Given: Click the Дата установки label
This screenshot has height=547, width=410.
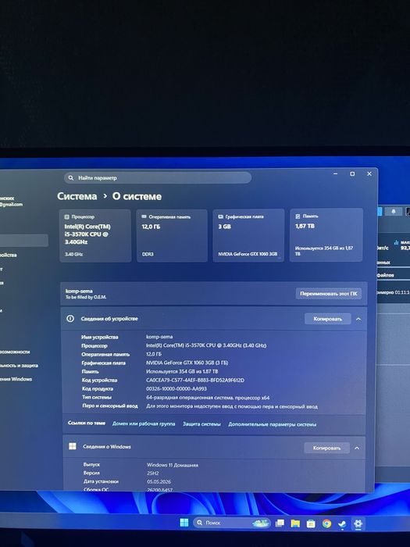Looking at the screenshot, I should [101, 481].
